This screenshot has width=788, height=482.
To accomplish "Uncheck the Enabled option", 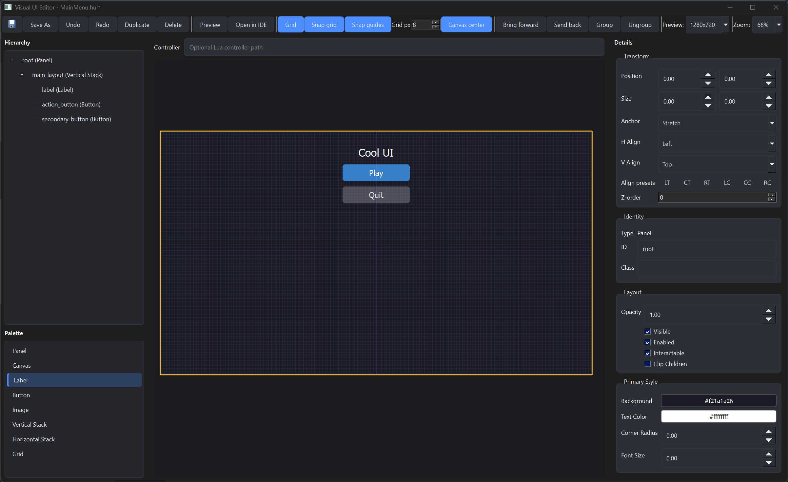I will 648,342.
